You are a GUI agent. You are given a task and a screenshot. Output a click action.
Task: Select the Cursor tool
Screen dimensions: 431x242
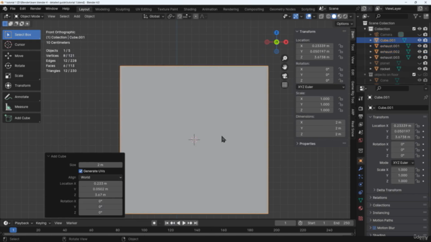[22, 44]
